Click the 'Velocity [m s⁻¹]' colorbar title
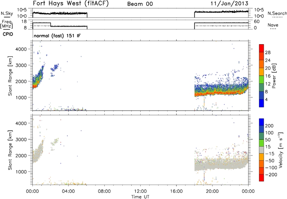287x199 pixels. coord(281,150)
